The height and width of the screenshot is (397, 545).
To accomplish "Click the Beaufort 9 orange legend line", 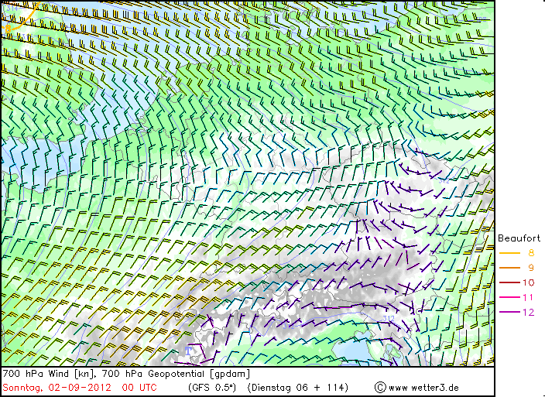I will point(509,268).
